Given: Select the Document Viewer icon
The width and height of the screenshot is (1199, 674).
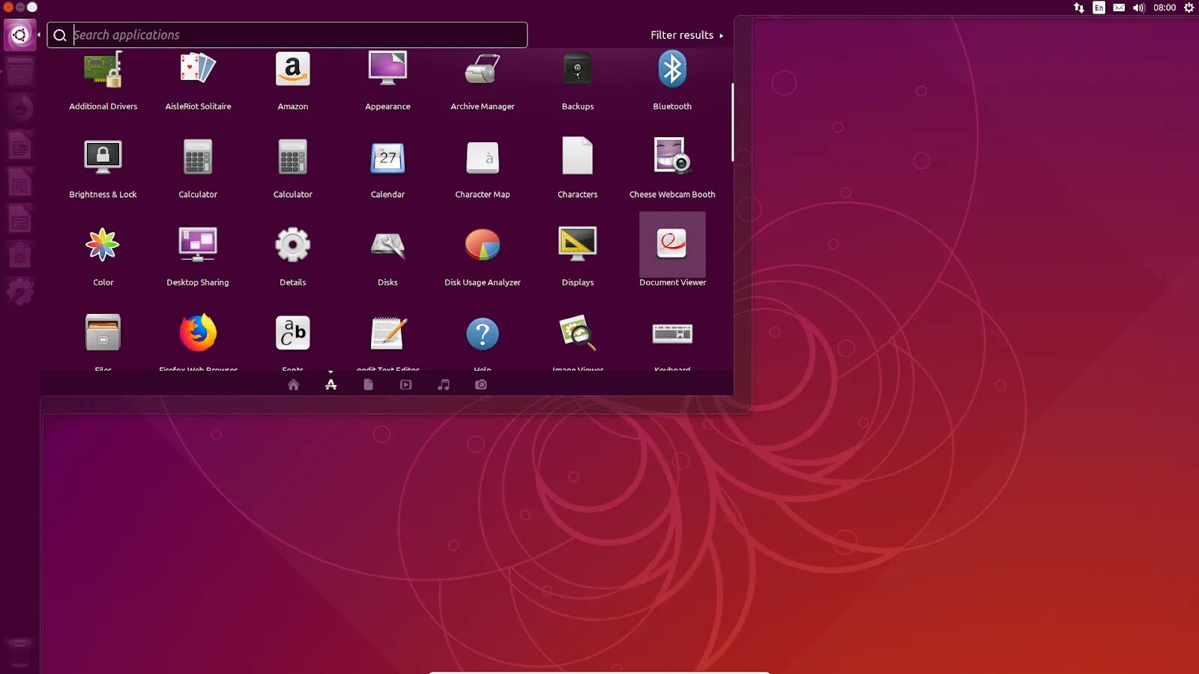Looking at the screenshot, I should (x=672, y=245).
